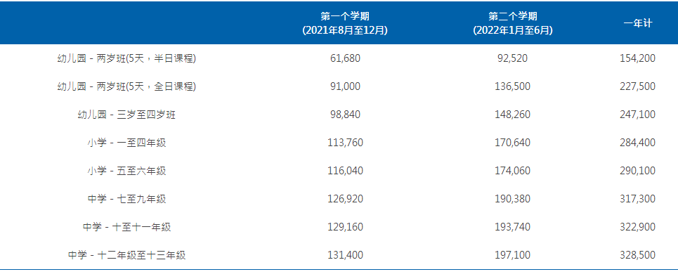Select the 幼儿园 两岁班 全日课程 row label
The height and width of the screenshot is (279, 678).
pyautogui.click(x=126, y=86)
